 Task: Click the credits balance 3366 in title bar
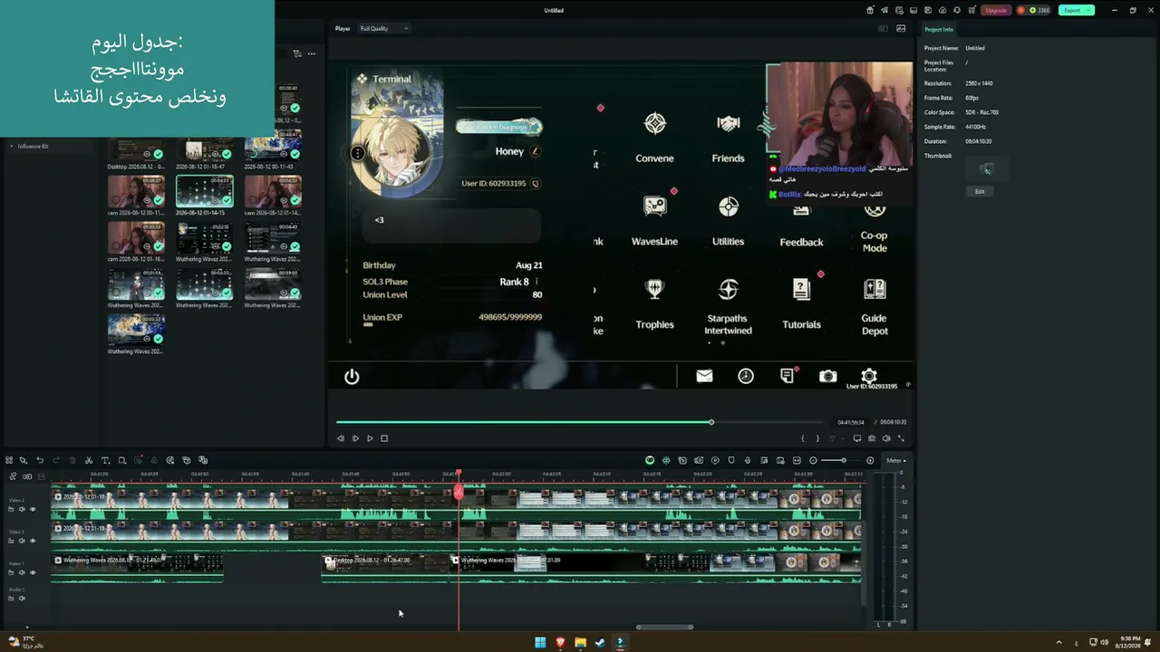coord(1038,10)
